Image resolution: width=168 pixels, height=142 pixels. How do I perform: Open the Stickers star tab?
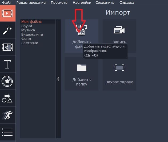click(x=7, y=81)
